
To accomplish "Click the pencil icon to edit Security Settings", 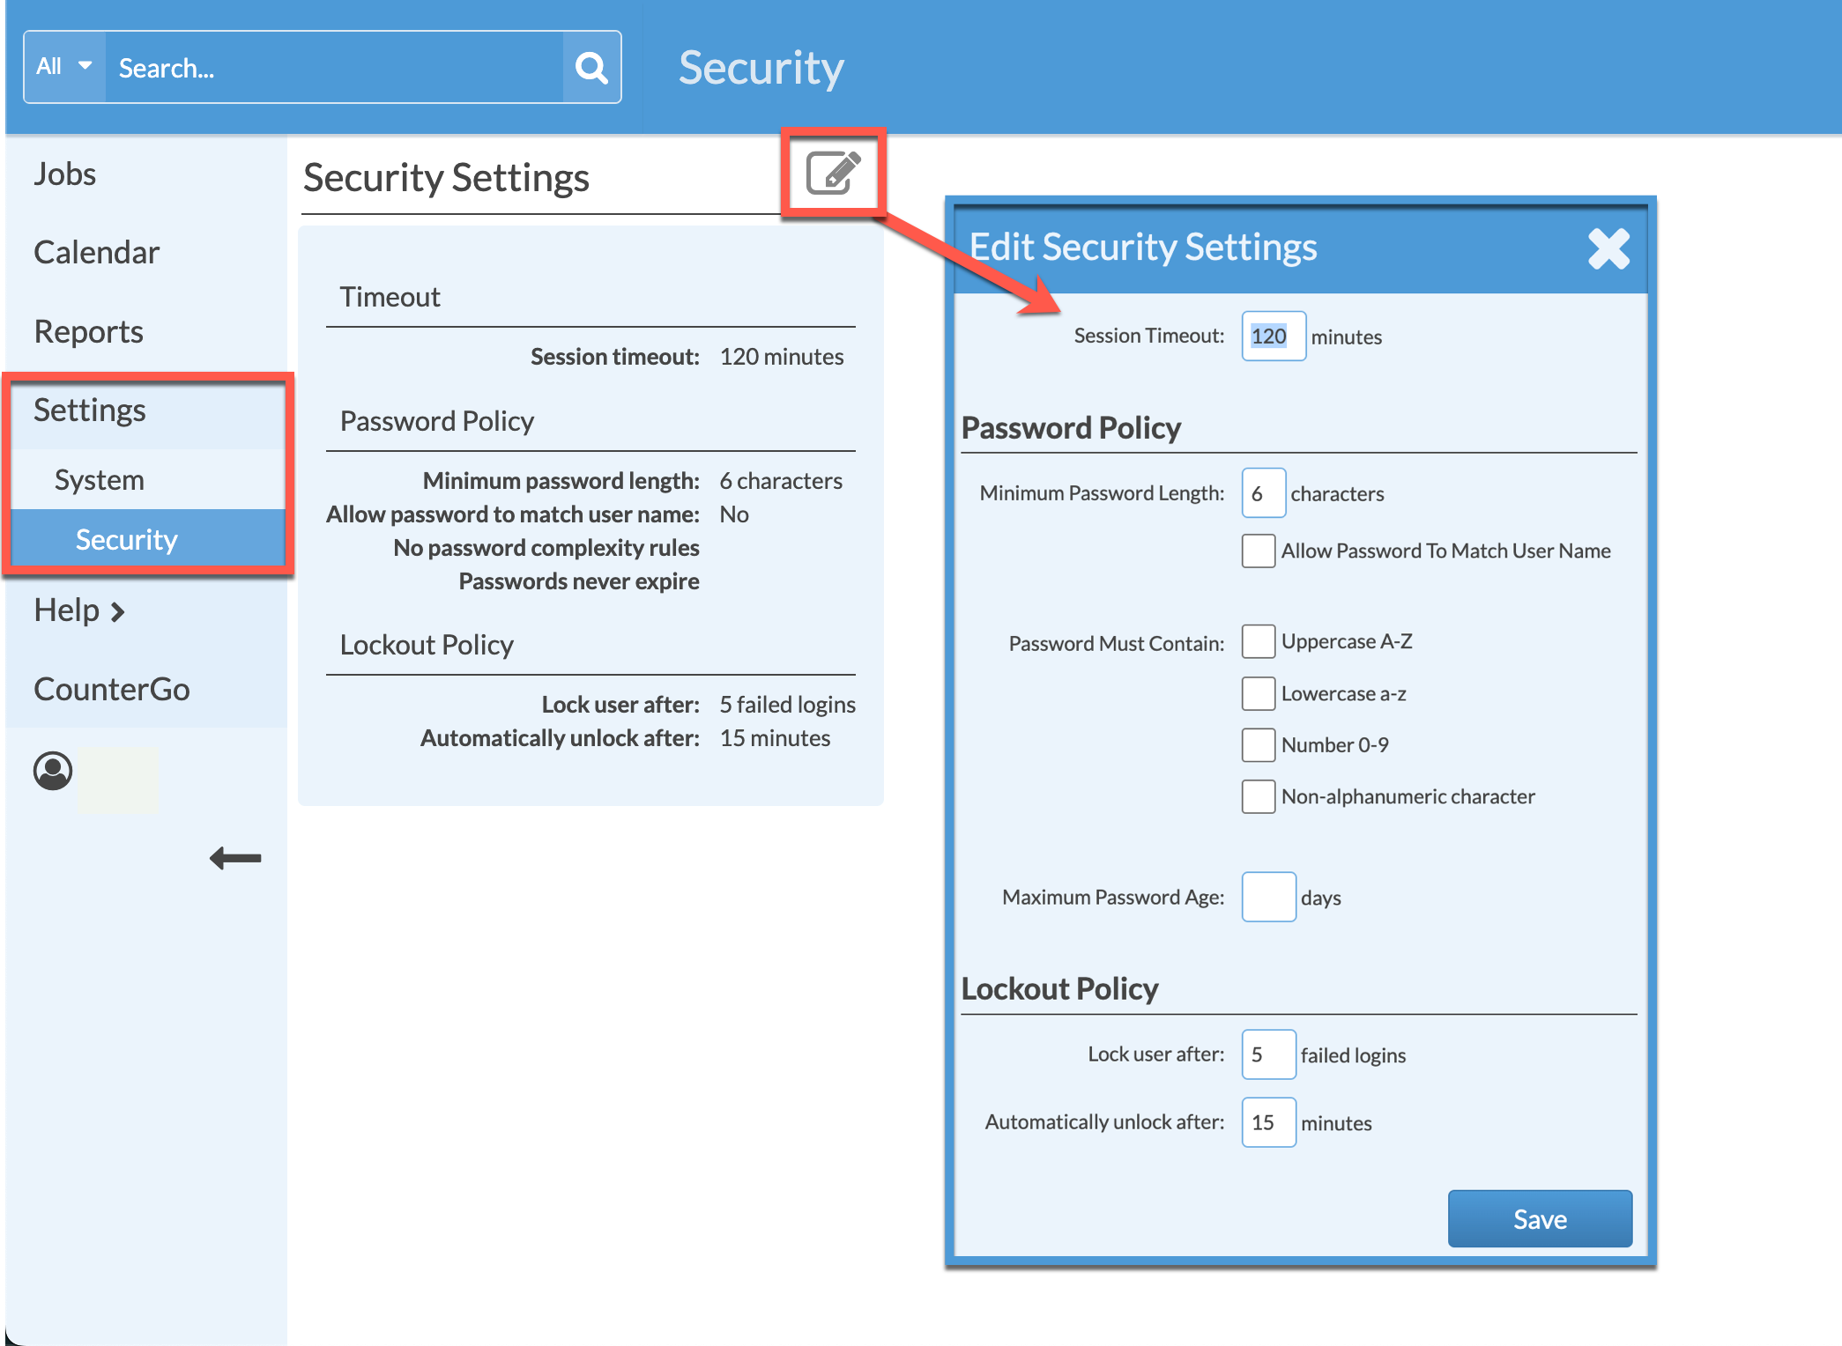I will tap(832, 174).
